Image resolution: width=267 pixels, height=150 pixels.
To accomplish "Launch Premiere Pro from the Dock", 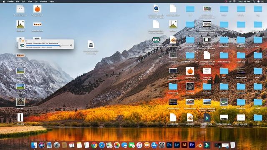I will click(192, 145).
